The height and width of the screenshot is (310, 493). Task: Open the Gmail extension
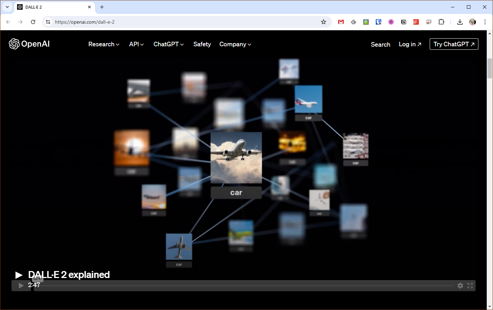(x=341, y=22)
